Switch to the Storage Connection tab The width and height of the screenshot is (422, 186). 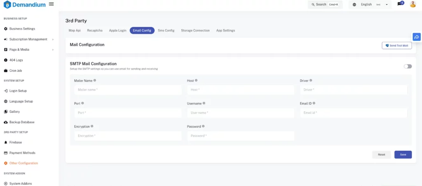click(x=195, y=30)
